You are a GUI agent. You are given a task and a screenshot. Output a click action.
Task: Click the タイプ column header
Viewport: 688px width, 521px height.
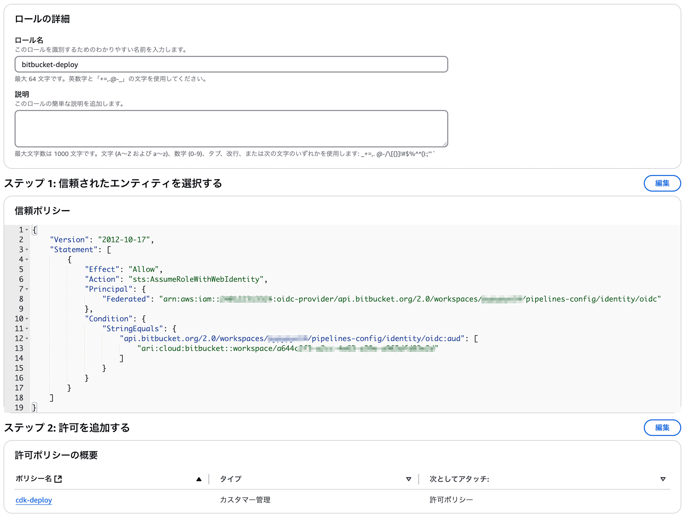coord(230,479)
